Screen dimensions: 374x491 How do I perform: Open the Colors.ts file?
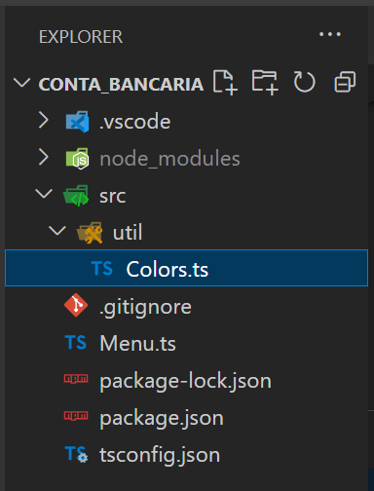(x=187, y=268)
